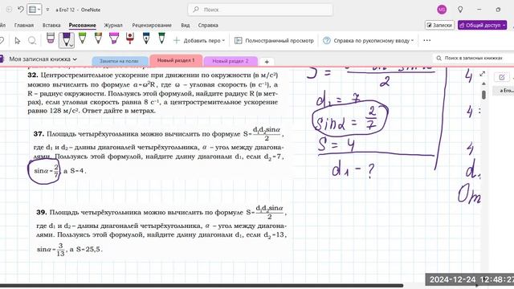Screen dimensions: 514x289
Task: Add a new section with plus button
Action: click(267, 62)
